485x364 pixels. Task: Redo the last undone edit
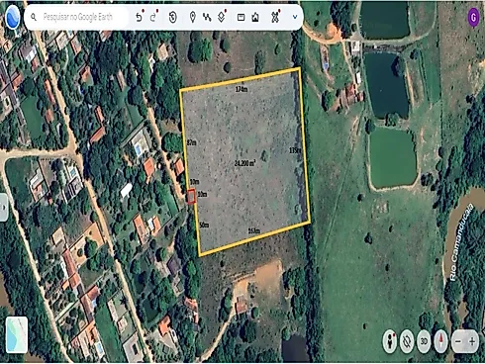click(x=153, y=17)
